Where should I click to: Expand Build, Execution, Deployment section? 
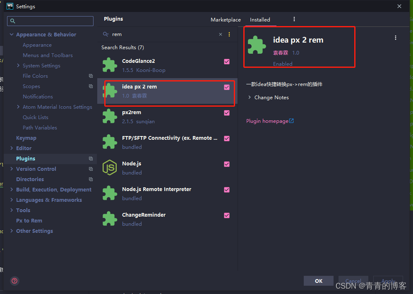12,189
